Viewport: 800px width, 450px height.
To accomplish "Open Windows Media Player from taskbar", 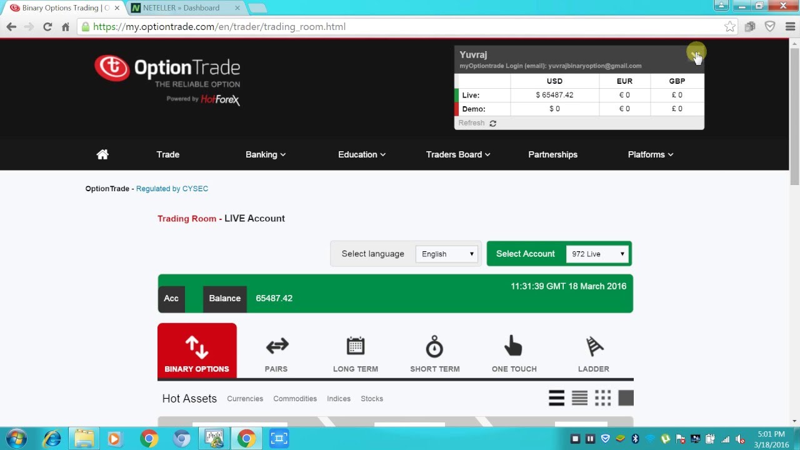I will click(x=116, y=439).
